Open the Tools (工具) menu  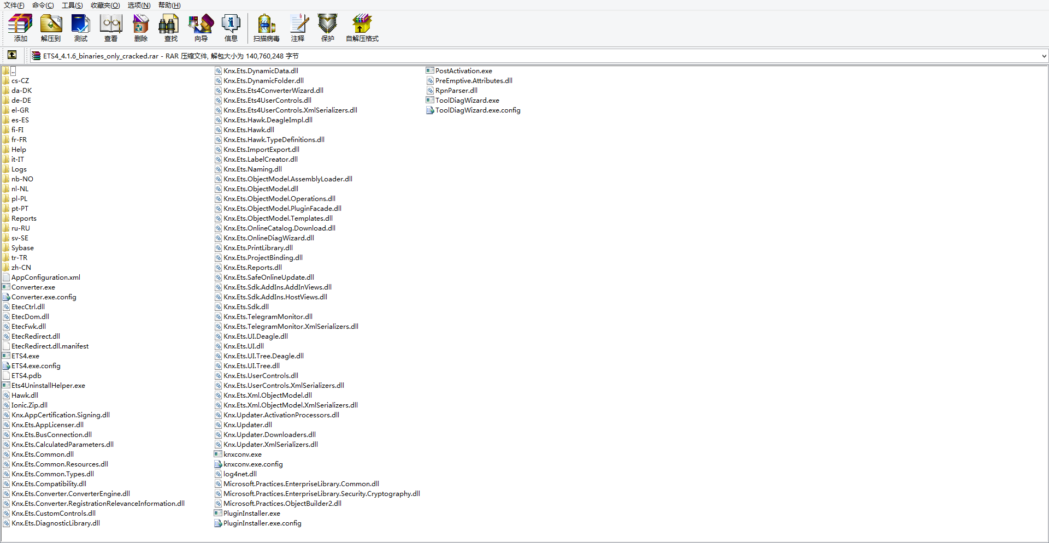pos(72,5)
